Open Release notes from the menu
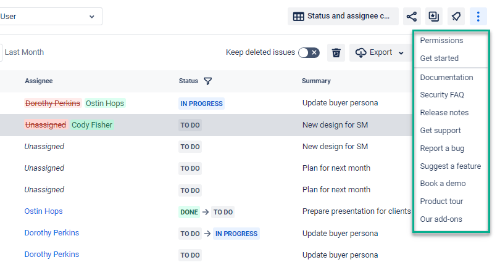This screenshot has height=265, width=500. click(x=444, y=113)
